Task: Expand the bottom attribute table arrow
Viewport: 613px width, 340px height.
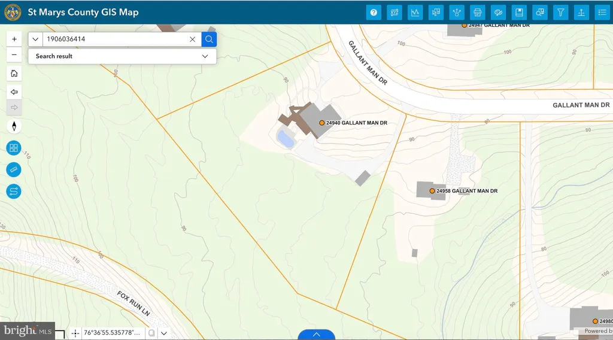Action: (316, 335)
